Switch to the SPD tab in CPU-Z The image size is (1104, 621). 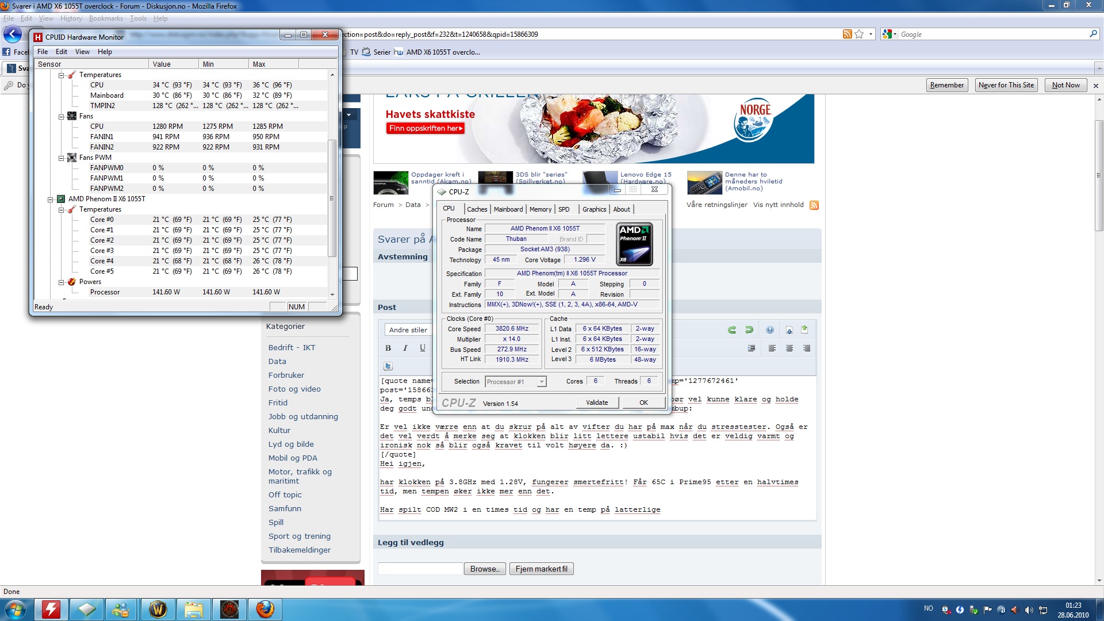click(564, 209)
